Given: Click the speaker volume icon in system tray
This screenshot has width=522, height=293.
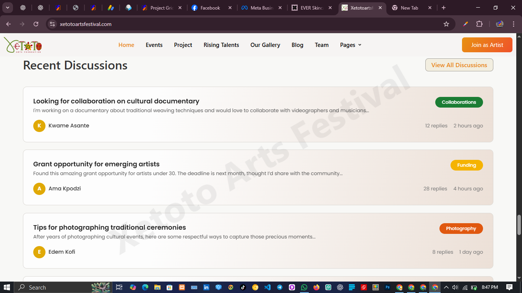Looking at the screenshot, I should 455,287.
